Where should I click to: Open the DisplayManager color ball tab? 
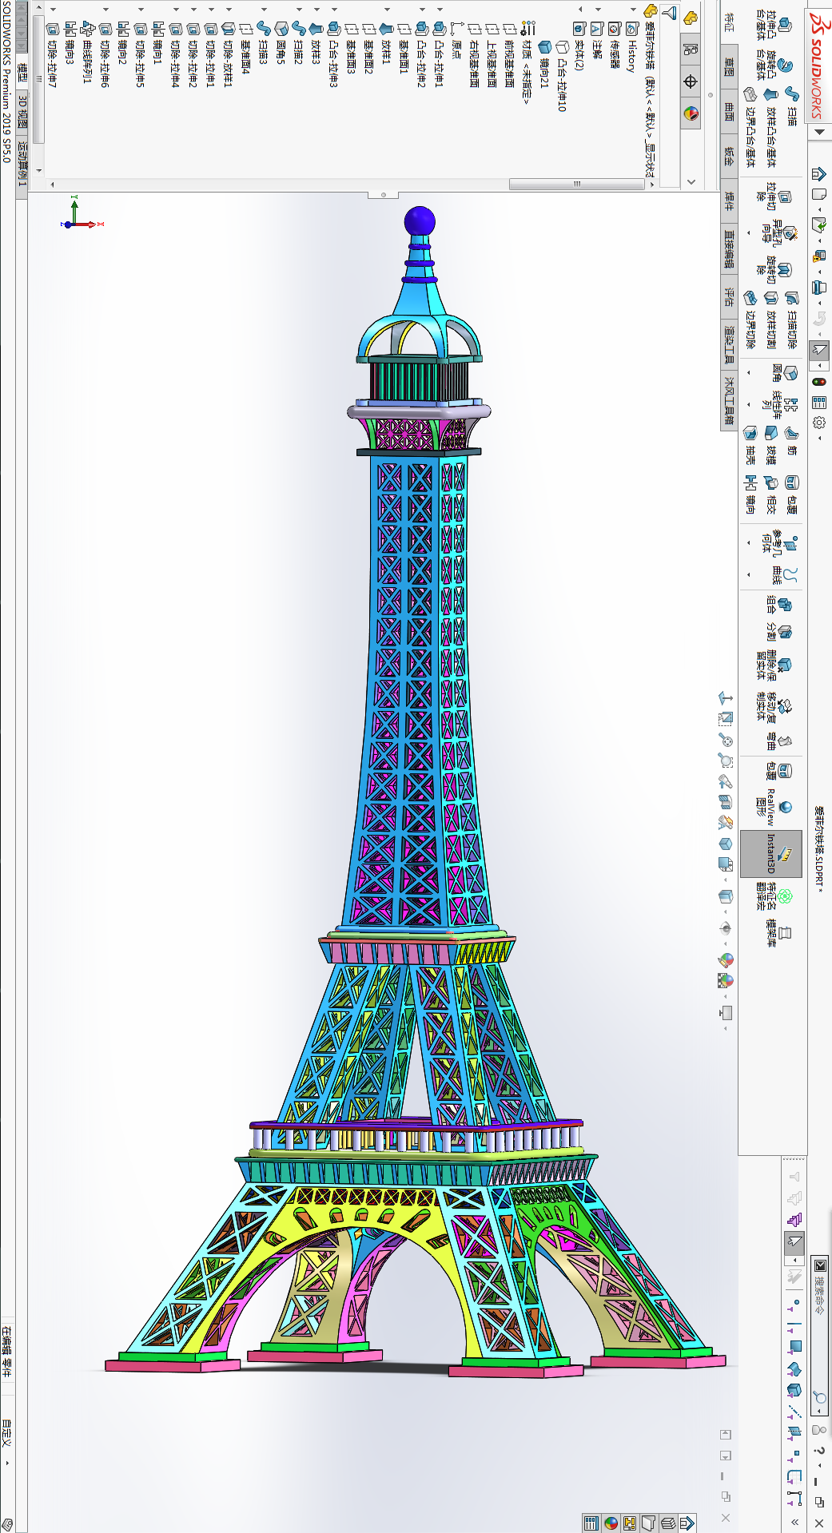(691, 113)
